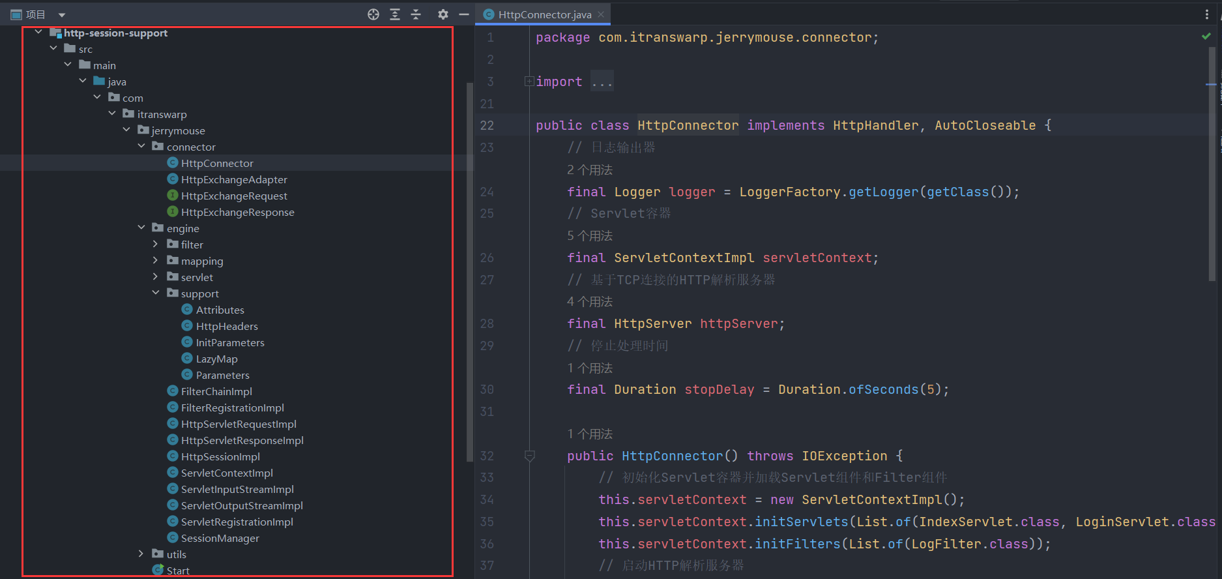The width and height of the screenshot is (1222, 579).
Task: Expand the folded import block
Action: click(x=529, y=82)
